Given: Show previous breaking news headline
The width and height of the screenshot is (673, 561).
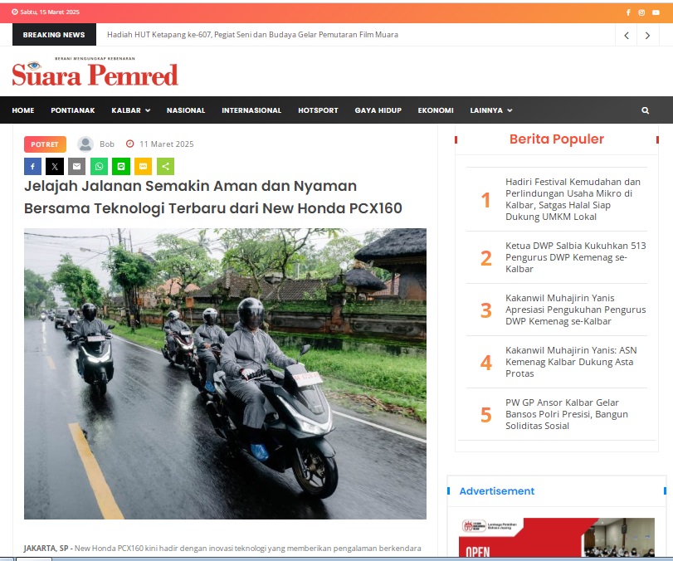Looking at the screenshot, I should (627, 35).
